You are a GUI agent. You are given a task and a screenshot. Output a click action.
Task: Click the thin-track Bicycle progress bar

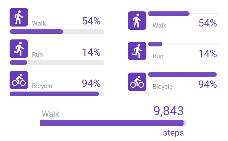[x=183, y=74]
